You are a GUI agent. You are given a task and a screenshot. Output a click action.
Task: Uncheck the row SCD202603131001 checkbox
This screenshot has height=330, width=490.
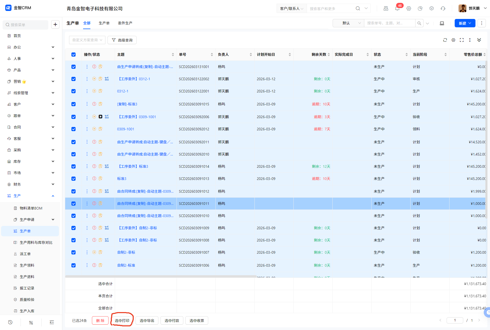click(x=73, y=67)
